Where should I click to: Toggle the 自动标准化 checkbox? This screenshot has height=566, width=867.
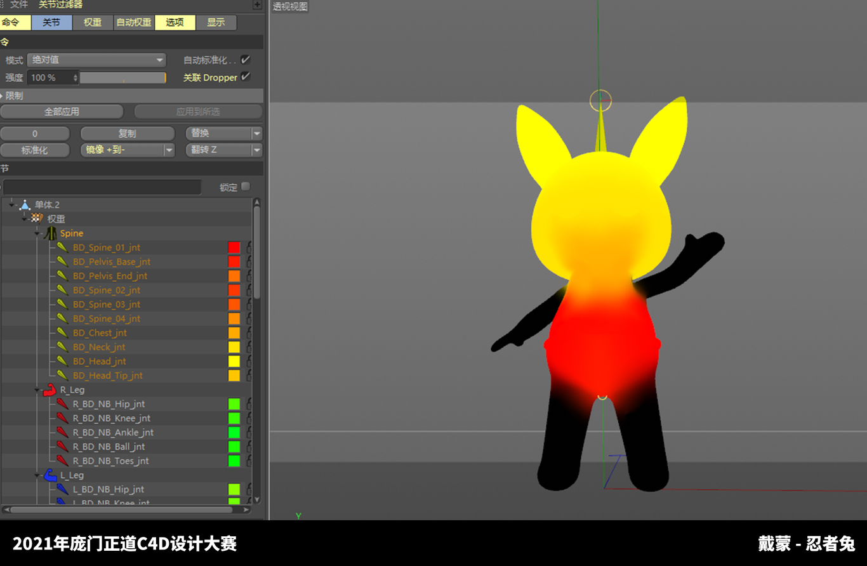coord(246,60)
